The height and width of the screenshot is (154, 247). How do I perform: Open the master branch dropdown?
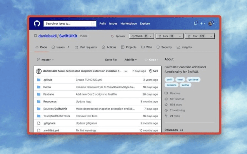pyautogui.click(x=45, y=60)
